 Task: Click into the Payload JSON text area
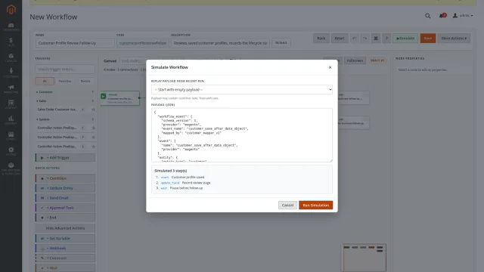coord(242,135)
